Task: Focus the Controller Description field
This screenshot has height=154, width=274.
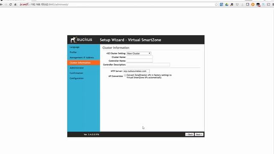Action: pos(148,65)
